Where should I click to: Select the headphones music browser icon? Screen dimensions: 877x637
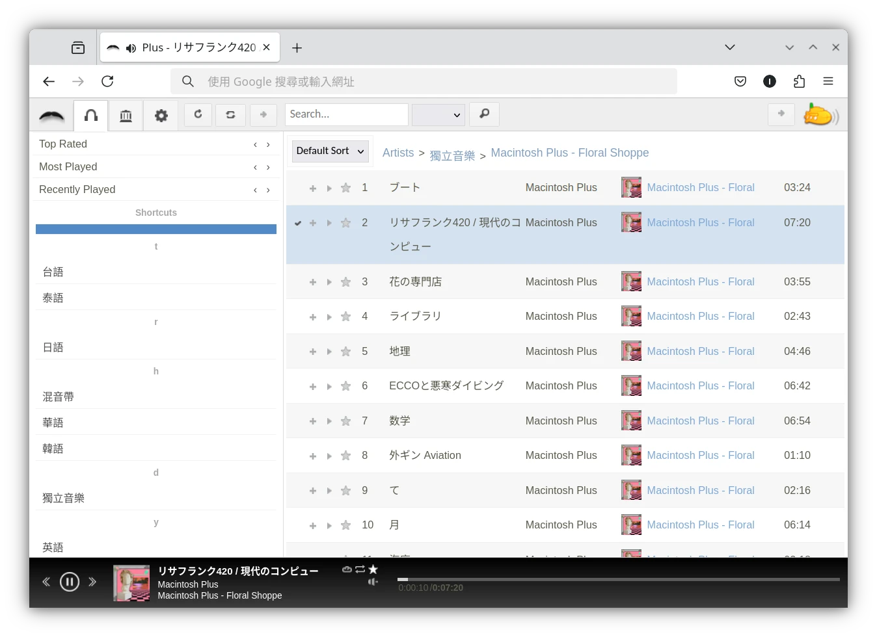(x=90, y=114)
